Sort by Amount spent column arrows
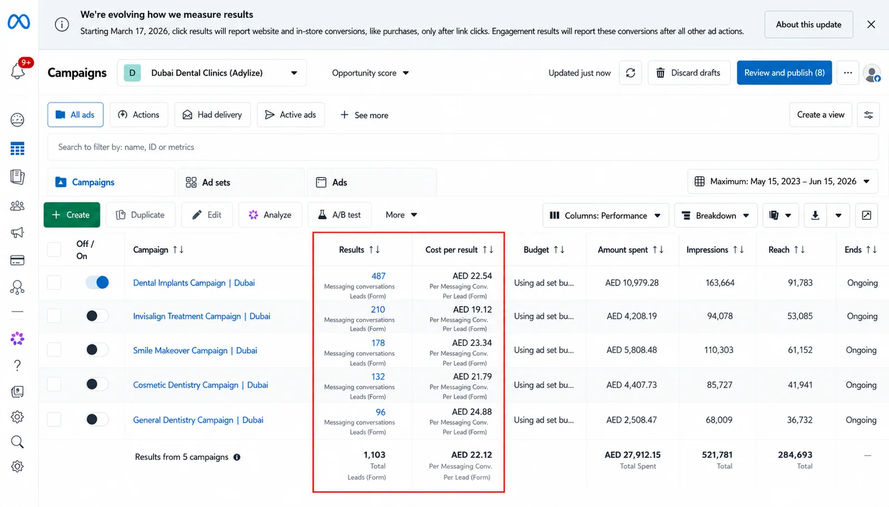Image resolution: width=889 pixels, height=507 pixels. coord(658,250)
